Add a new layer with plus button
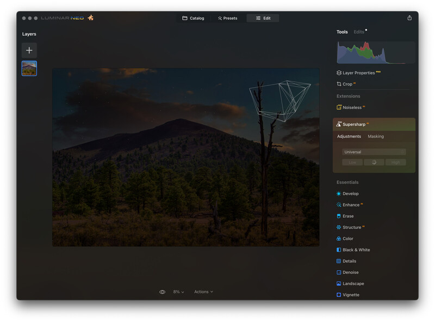Screen dimensions: 435x322 tap(29, 50)
